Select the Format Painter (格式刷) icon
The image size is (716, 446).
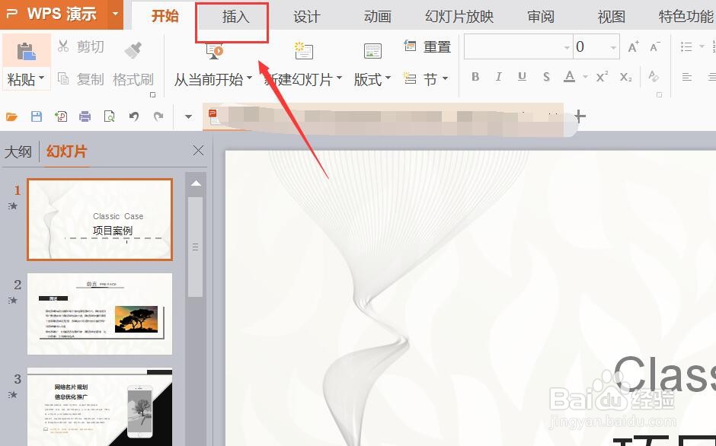pos(133,49)
